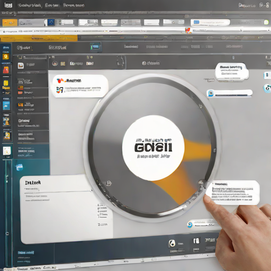
Task: Click the multicolor shield icon in address bar
Action: pyautogui.click(x=188, y=30)
